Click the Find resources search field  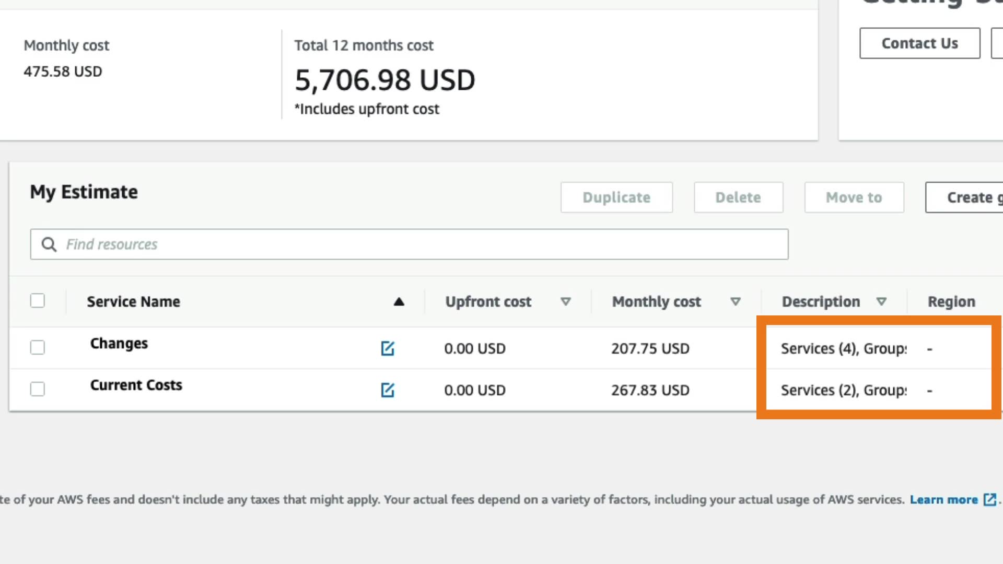tap(418, 244)
